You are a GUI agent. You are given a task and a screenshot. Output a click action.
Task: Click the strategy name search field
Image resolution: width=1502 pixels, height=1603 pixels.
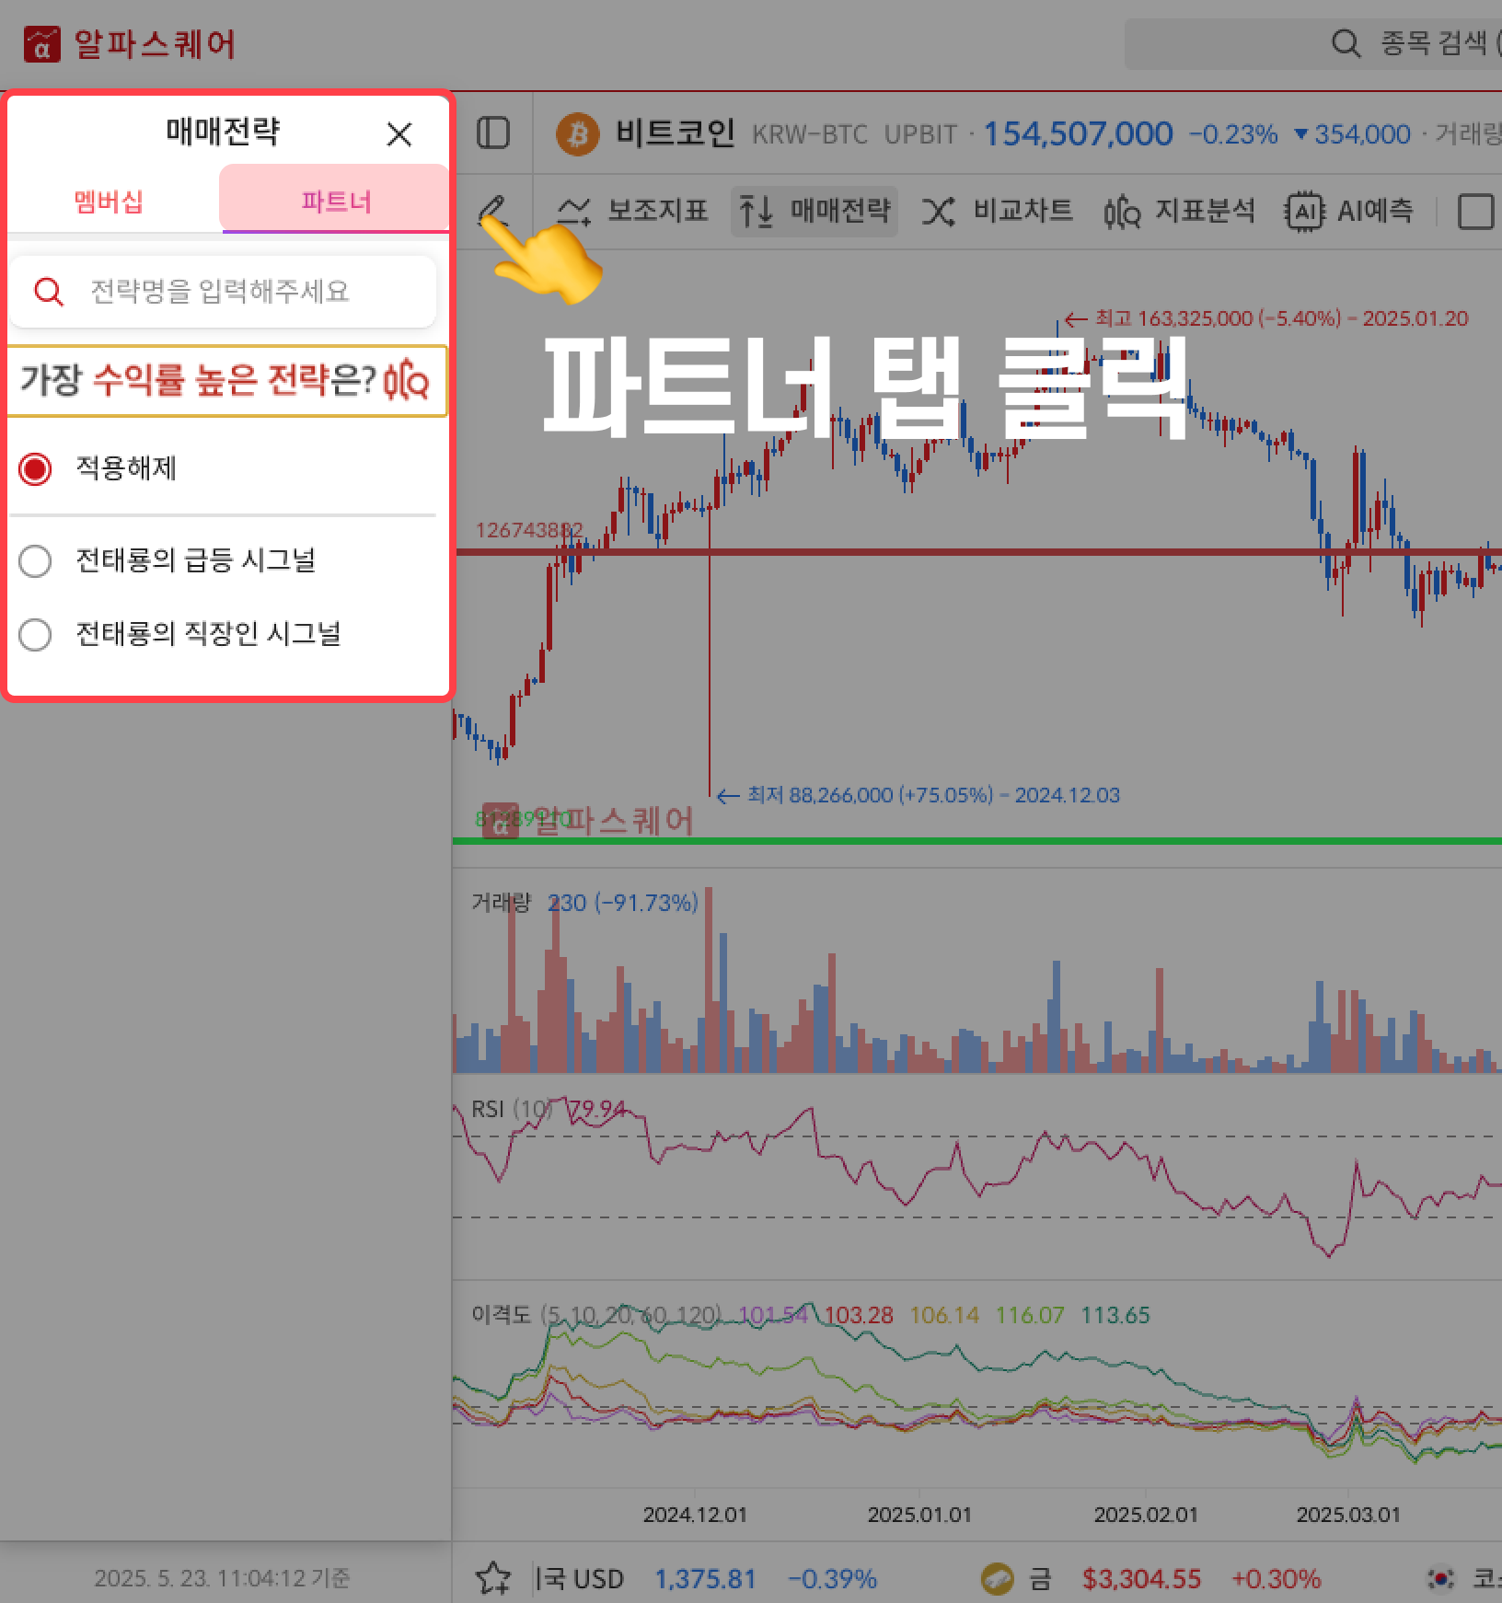coord(223,292)
